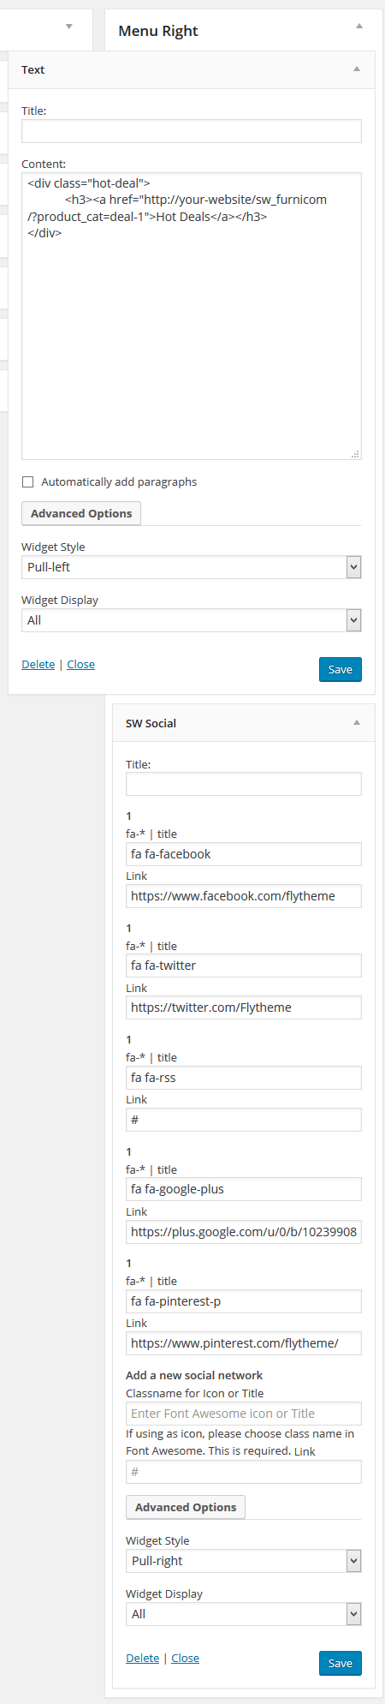Edit the Twitter link URL field
Image resolution: width=385 pixels, height=1704 pixels.
[244, 1007]
